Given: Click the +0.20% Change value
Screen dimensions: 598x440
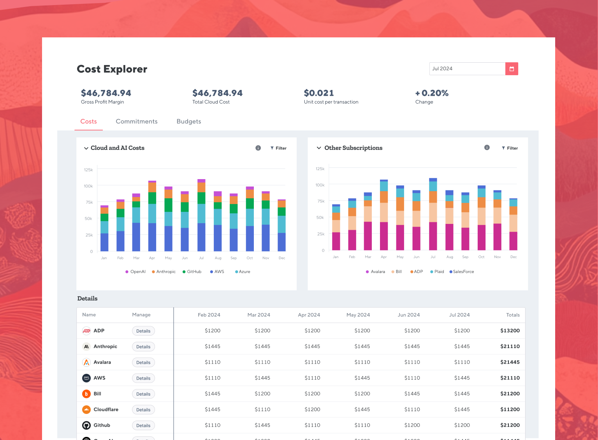Looking at the screenshot, I should [432, 93].
